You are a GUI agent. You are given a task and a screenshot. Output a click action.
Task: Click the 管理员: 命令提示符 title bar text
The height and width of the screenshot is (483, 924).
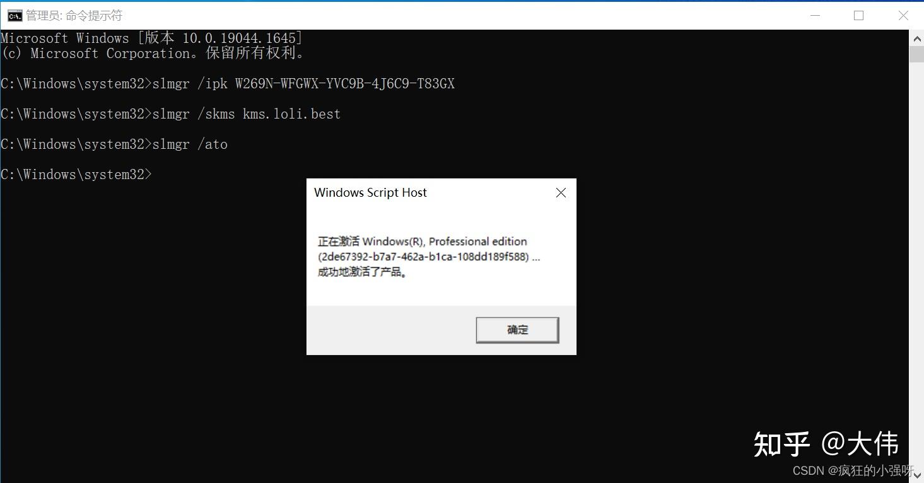click(x=74, y=16)
